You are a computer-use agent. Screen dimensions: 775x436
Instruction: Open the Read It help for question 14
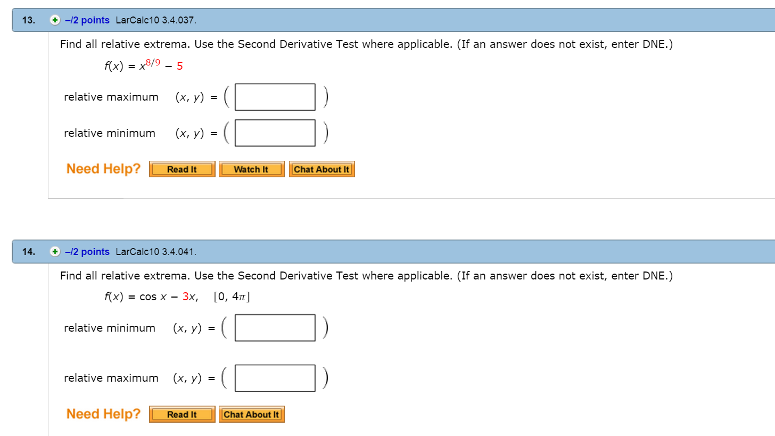(x=182, y=414)
